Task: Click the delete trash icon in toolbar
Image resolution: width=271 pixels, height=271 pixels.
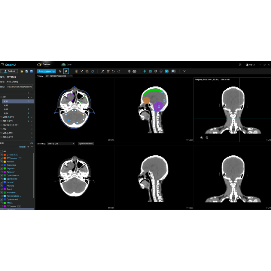Action: (108, 71)
